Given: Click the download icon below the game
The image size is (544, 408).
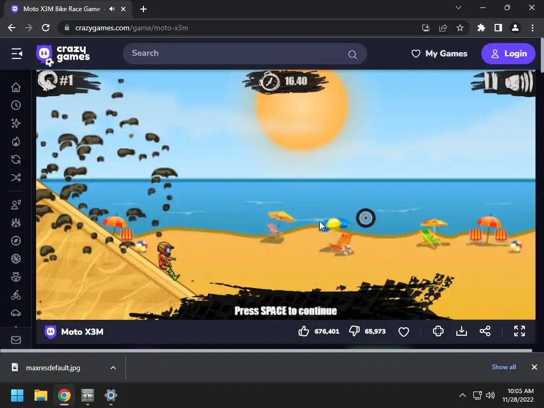Looking at the screenshot, I should (462, 331).
